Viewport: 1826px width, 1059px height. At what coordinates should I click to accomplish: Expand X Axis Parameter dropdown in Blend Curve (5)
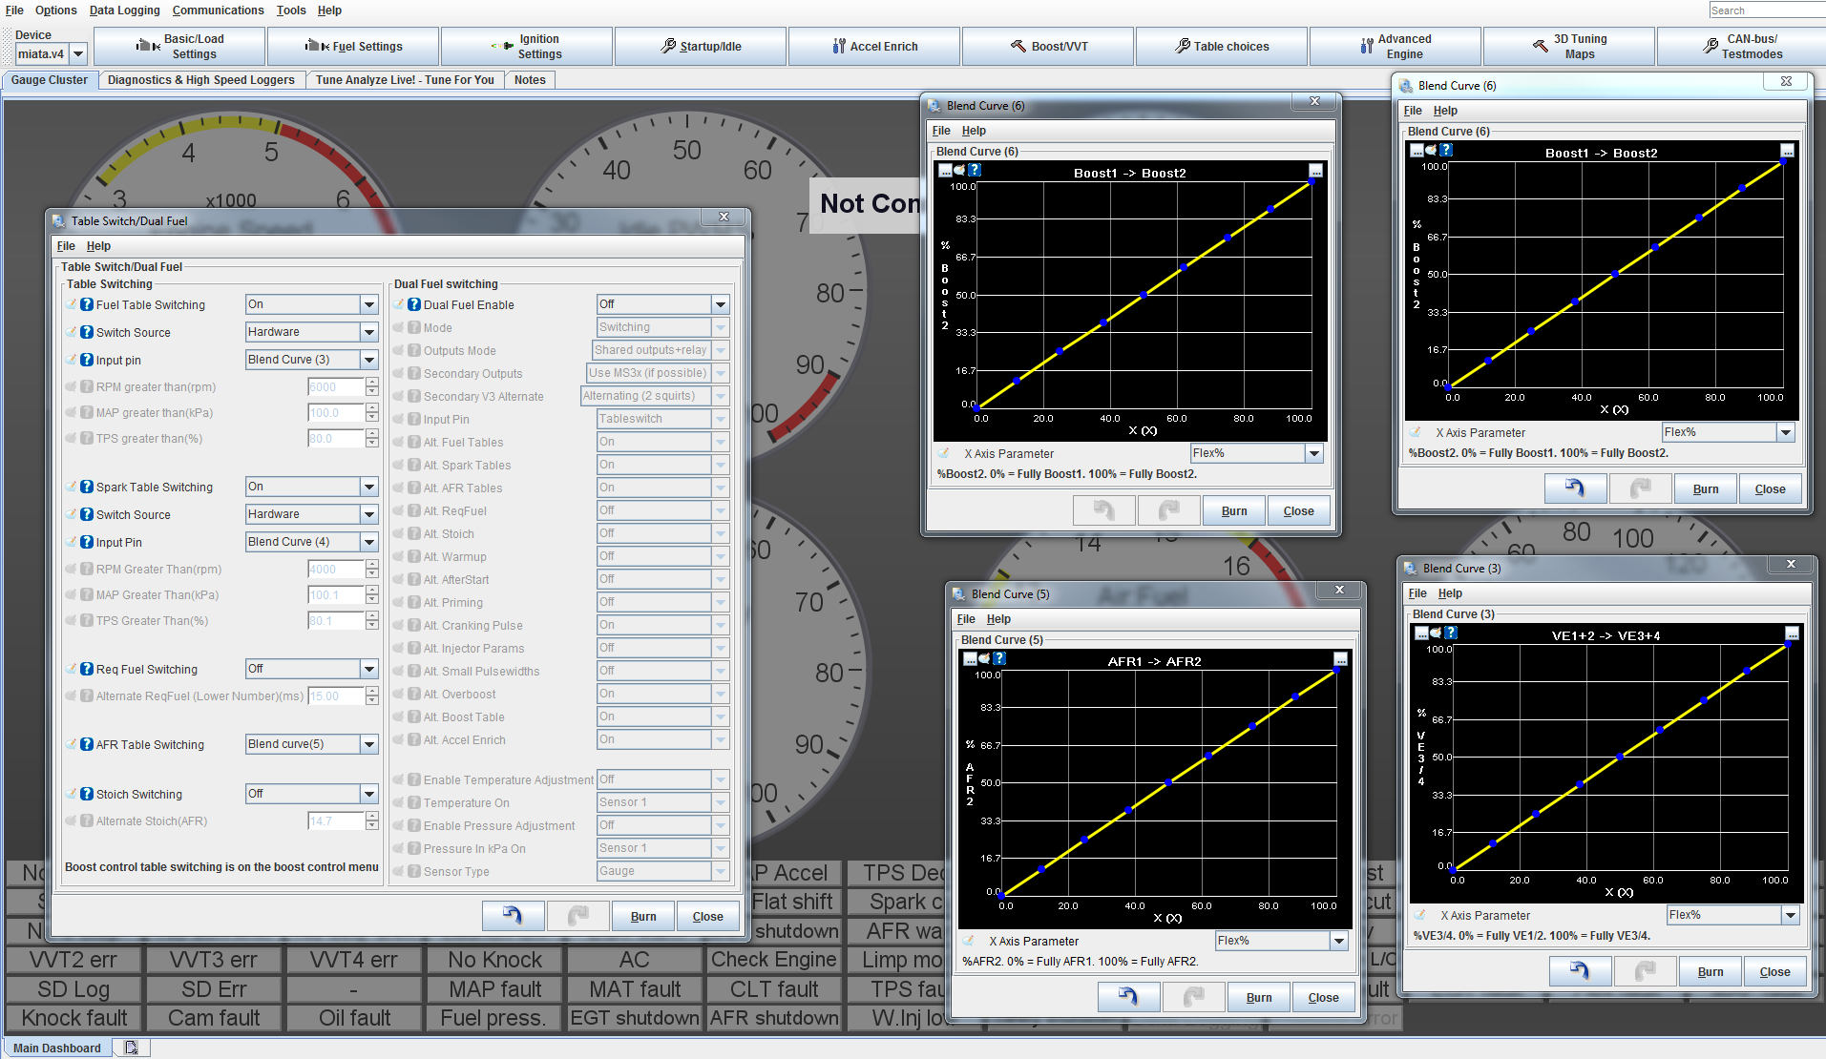(x=1338, y=941)
